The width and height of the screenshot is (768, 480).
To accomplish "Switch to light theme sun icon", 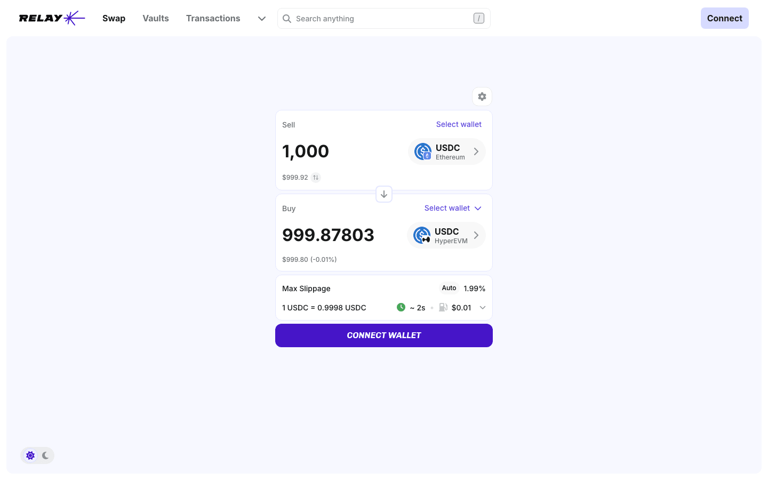I will 30,455.
